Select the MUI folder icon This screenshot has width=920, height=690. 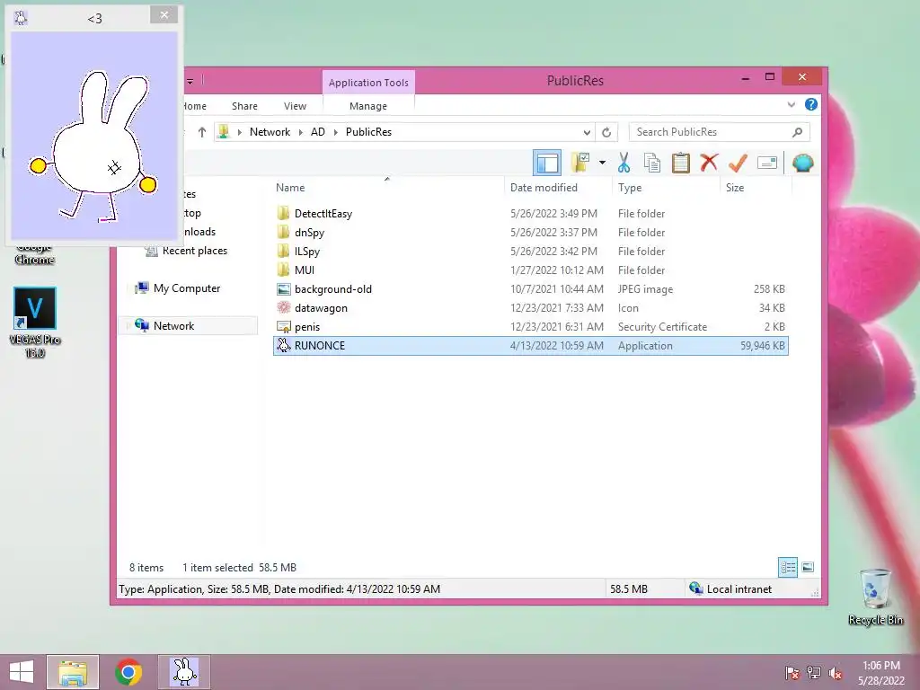point(283,270)
